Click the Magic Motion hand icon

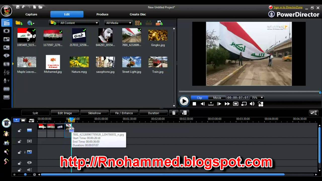click(6, 133)
